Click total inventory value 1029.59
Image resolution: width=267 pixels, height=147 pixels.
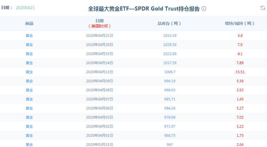[x=170, y=45]
